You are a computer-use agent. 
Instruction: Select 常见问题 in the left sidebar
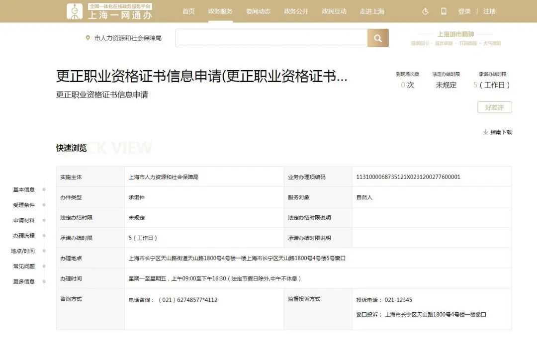24,267
